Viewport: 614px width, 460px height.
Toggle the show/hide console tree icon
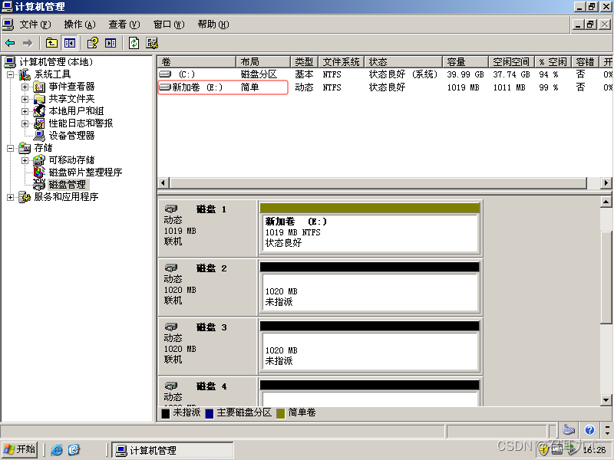[x=70, y=43]
